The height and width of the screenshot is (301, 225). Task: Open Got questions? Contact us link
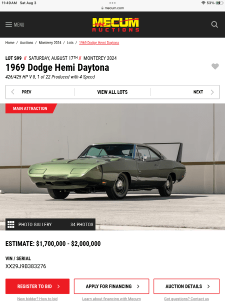[186, 298]
